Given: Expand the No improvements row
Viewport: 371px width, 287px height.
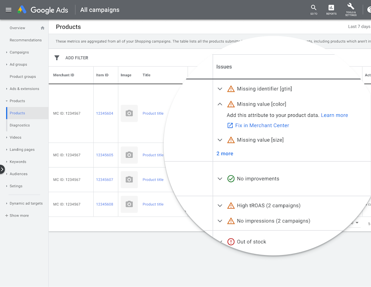Looking at the screenshot, I should 220,179.
